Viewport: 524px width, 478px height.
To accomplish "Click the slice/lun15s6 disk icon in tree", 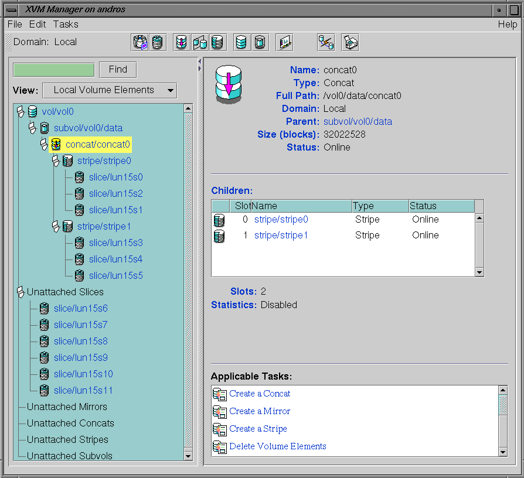I will pyautogui.click(x=45, y=308).
